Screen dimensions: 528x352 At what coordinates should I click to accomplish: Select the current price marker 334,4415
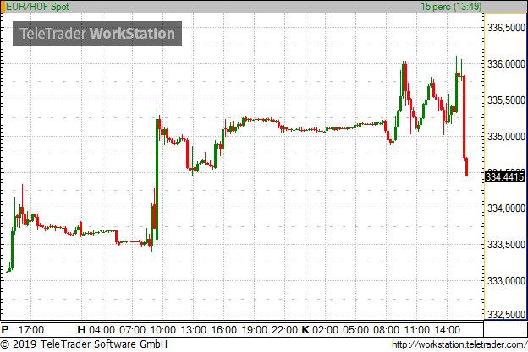[x=505, y=176]
